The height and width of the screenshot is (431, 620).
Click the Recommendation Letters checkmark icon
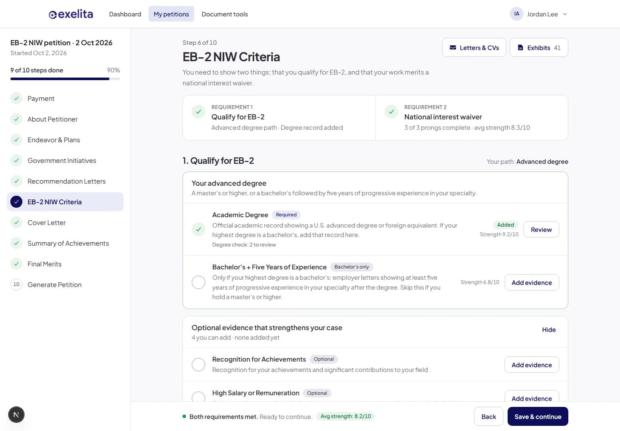tap(16, 181)
